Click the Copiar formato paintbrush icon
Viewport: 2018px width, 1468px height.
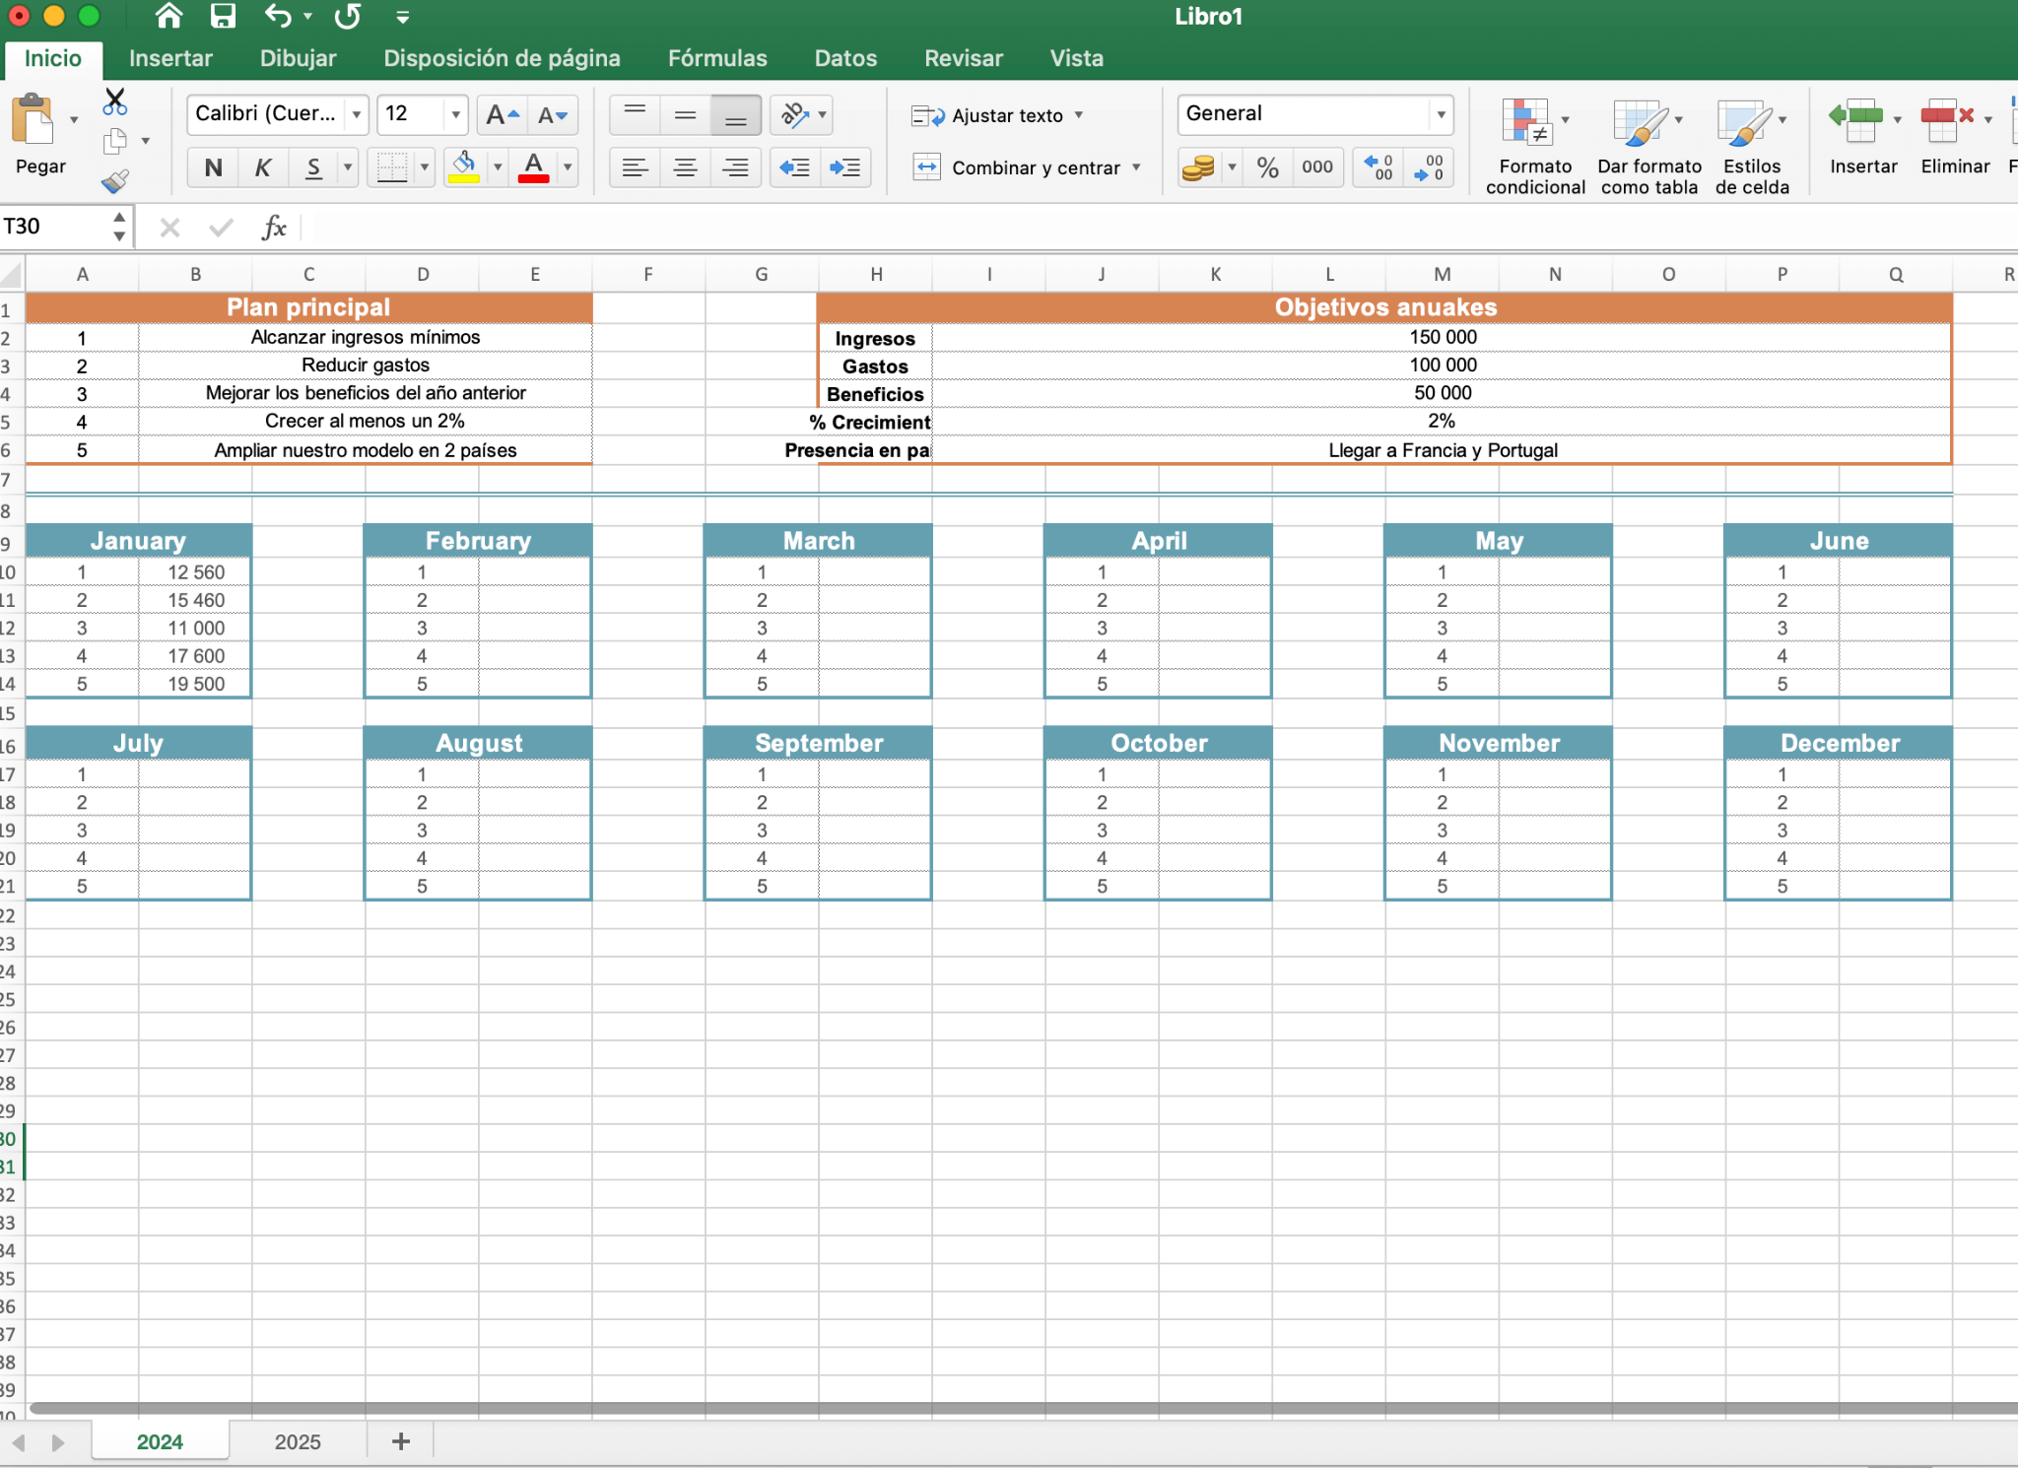click(115, 180)
